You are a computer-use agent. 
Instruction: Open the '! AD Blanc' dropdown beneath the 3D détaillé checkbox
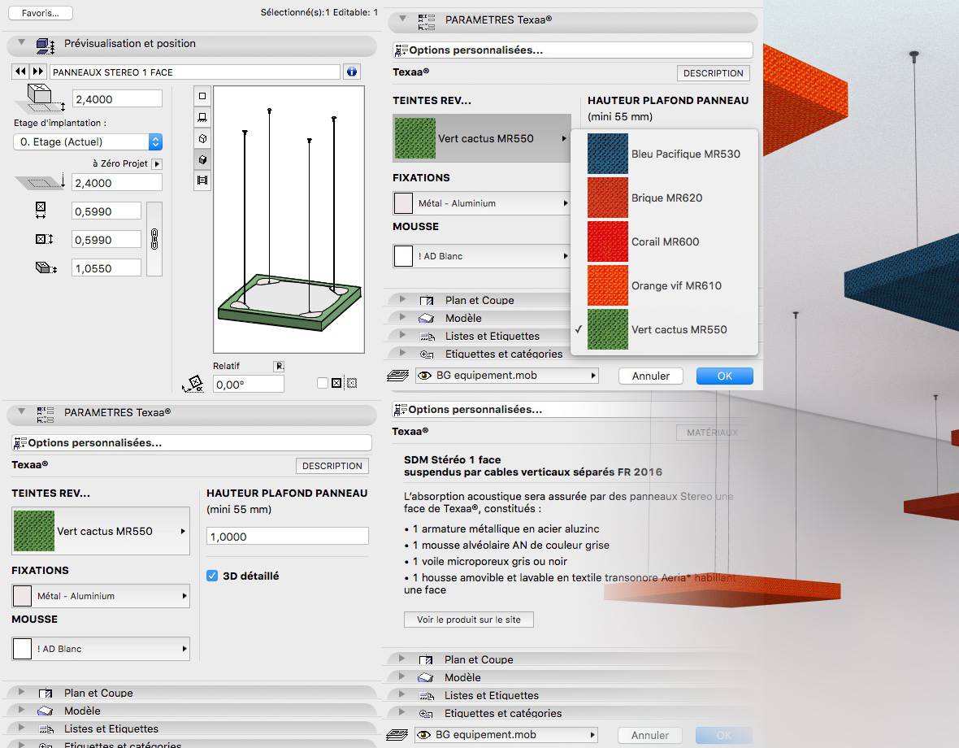(x=101, y=649)
